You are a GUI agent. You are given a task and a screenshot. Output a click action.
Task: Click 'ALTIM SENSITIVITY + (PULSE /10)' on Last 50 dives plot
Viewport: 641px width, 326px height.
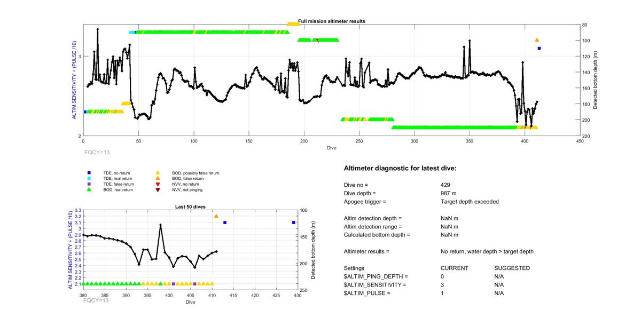pyautogui.click(x=71, y=250)
